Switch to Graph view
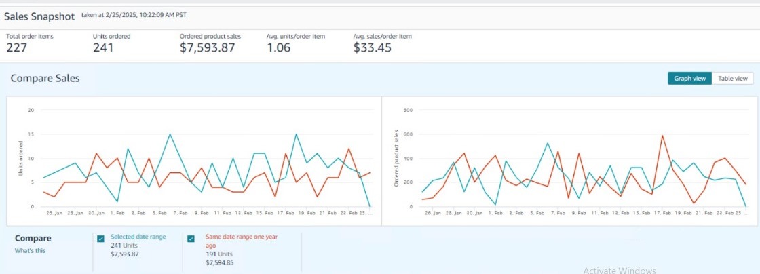 [689, 79]
